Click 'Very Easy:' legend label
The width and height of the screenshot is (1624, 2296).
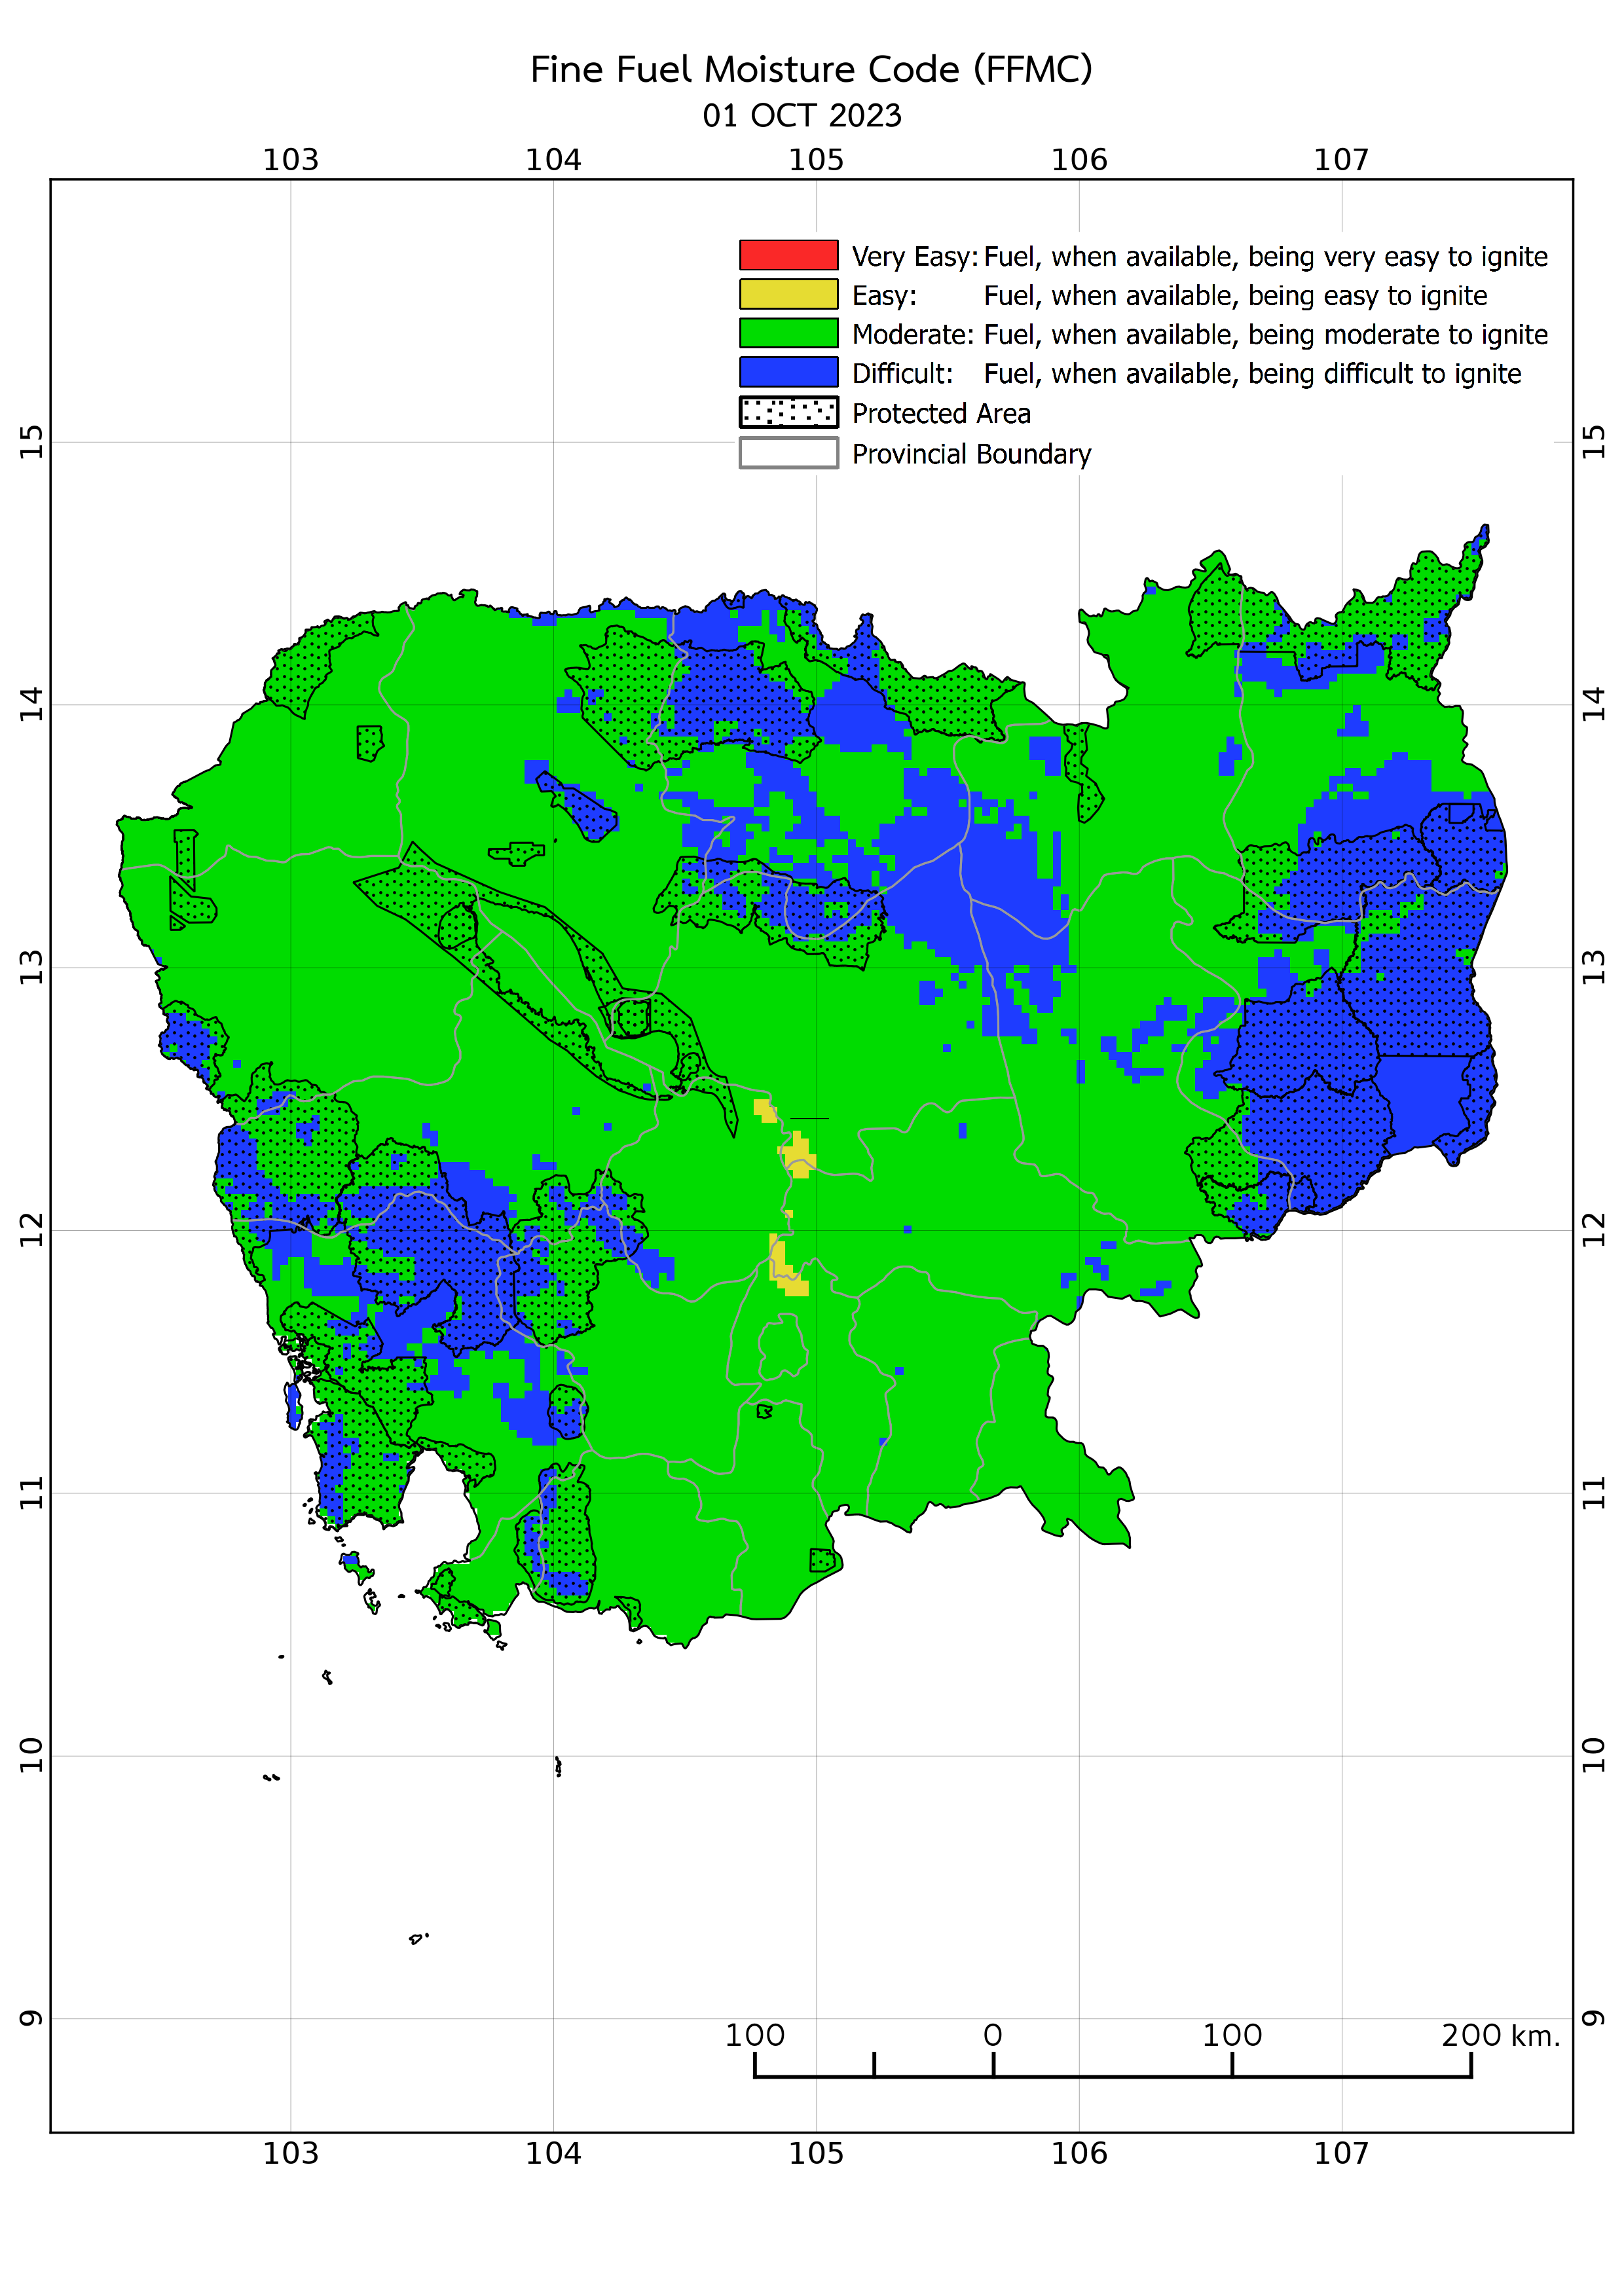[x=915, y=257]
